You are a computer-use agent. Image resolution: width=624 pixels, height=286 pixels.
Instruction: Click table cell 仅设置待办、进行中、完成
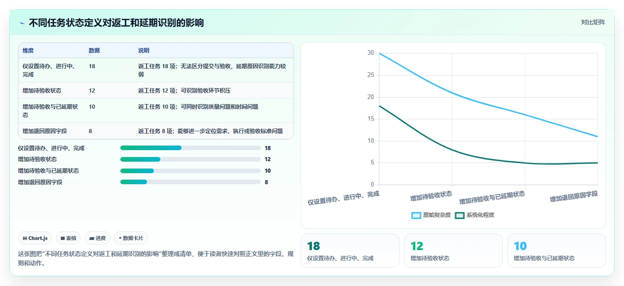[49, 70]
